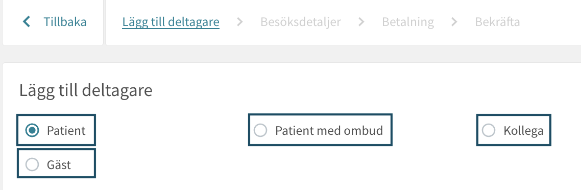Click the Gäst option label text
Image resolution: width=581 pixels, height=190 pixels.
(59, 164)
